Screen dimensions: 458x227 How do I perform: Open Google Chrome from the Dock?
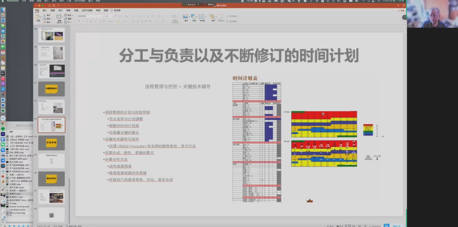tap(3, 123)
